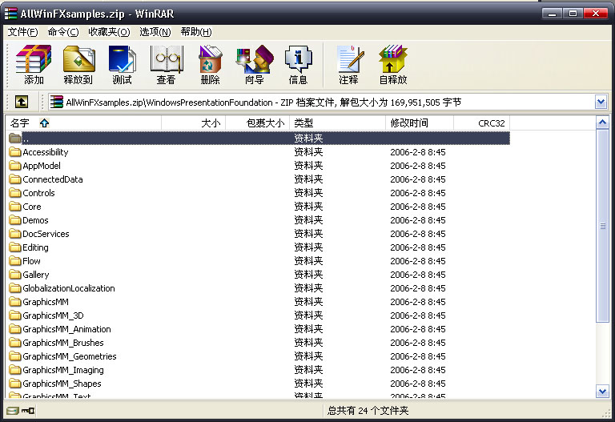This screenshot has height=422, width=615.
Task: Sort by 包裹大小 column header
Action: tap(257, 123)
